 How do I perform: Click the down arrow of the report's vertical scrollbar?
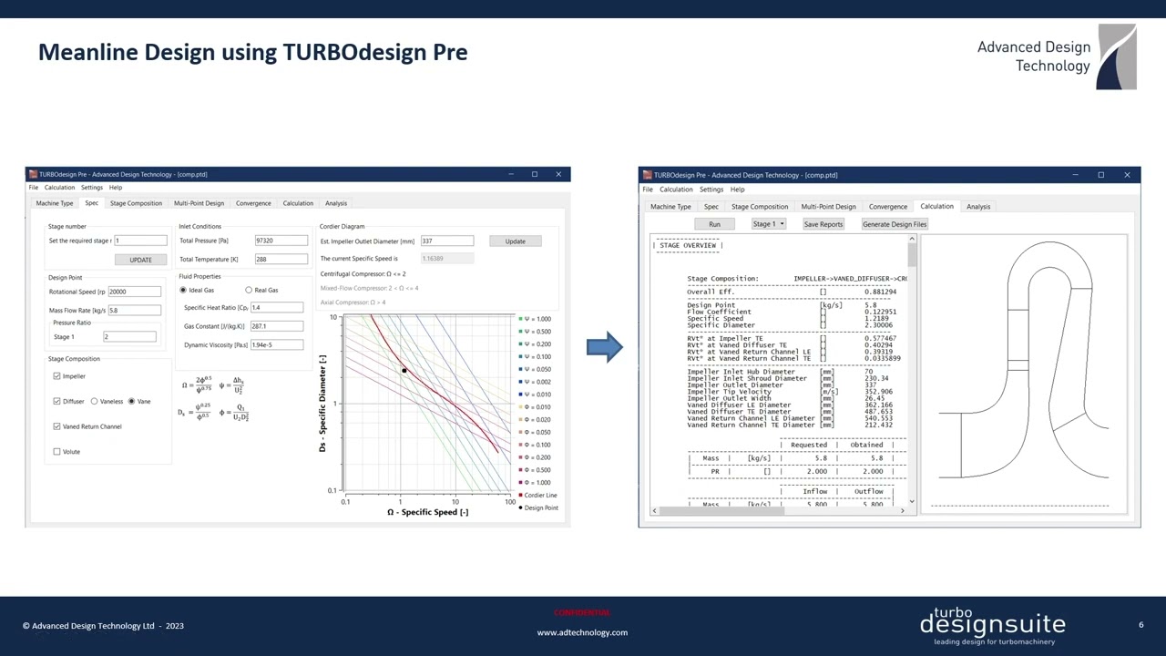[912, 501]
